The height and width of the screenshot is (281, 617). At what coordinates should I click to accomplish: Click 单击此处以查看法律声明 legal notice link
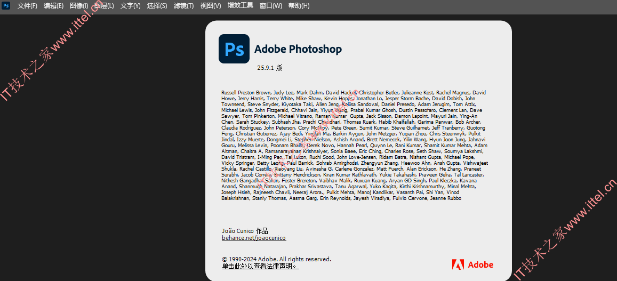[260, 267]
